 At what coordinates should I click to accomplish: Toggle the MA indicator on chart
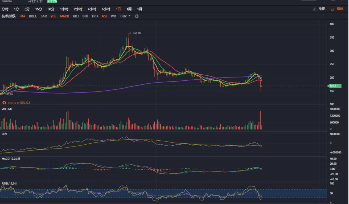tap(23, 16)
